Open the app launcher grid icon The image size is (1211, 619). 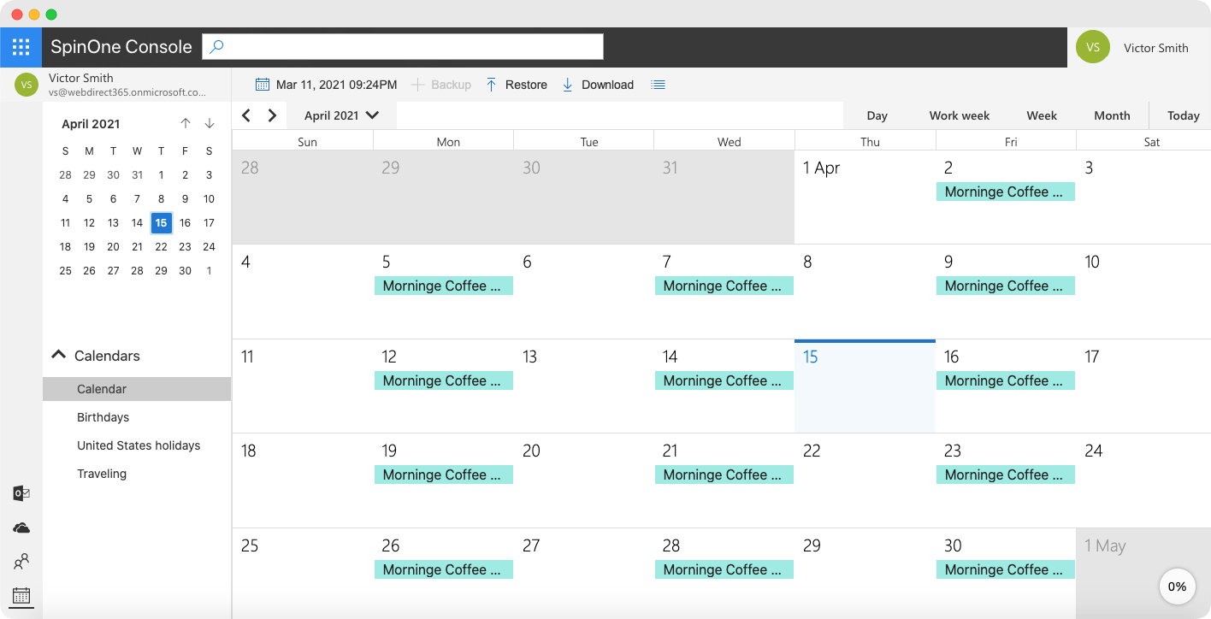pos(21,47)
